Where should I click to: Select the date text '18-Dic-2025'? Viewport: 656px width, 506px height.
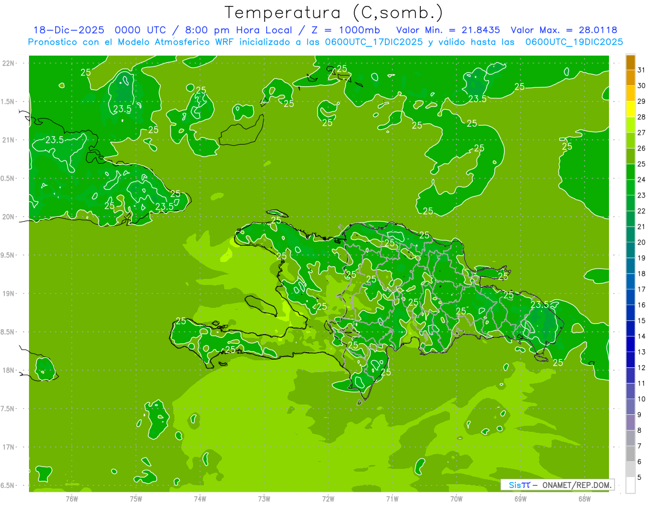[x=69, y=30]
